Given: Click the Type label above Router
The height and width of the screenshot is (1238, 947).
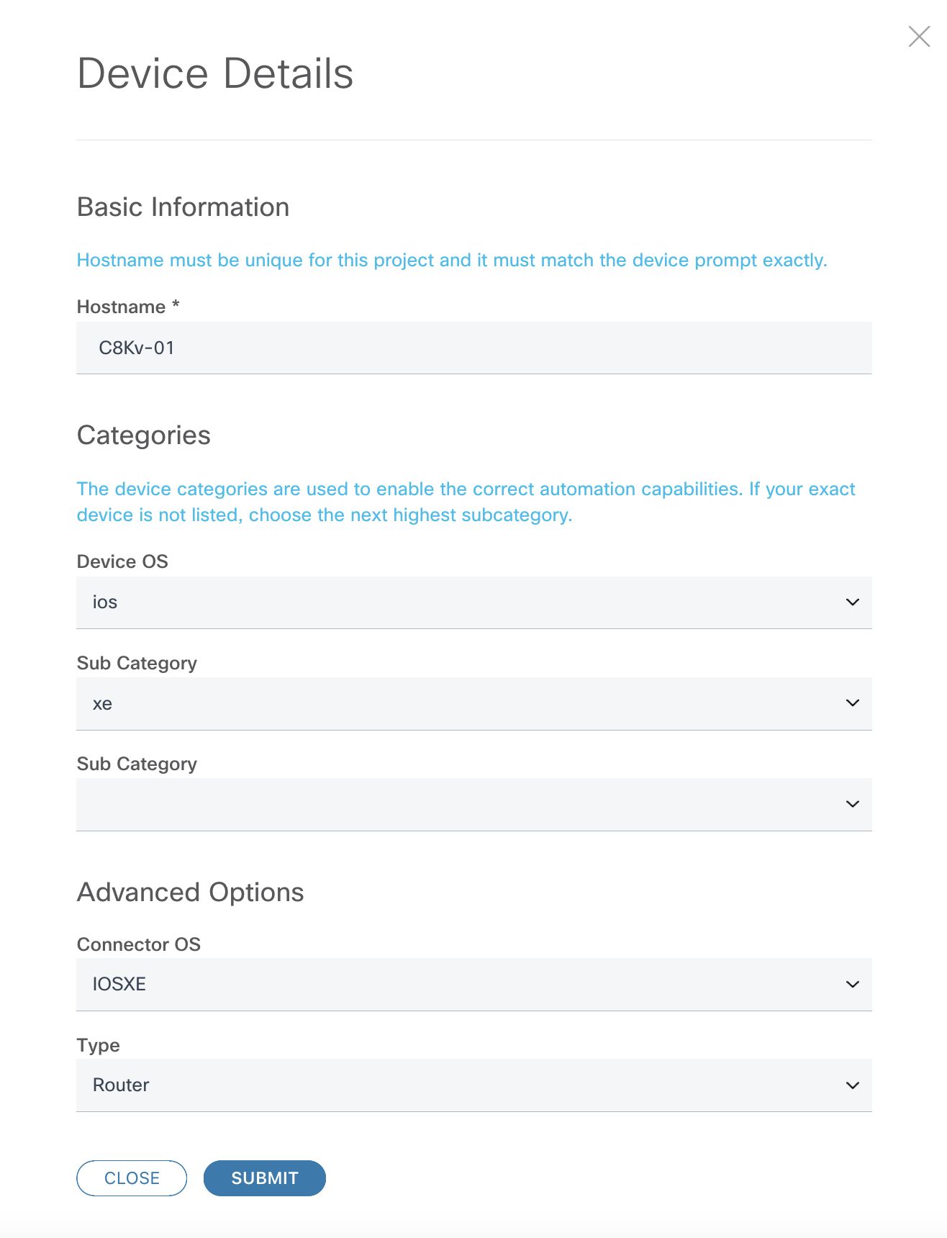Looking at the screenshot, I should point(99,1045).
